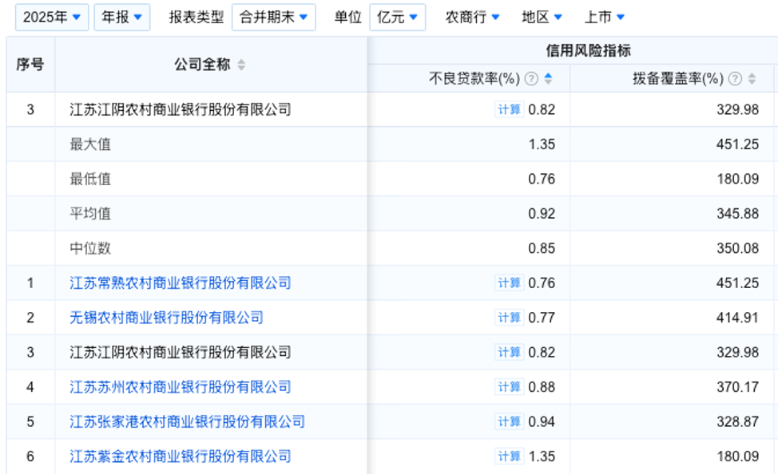
Task: Click 计算 badge in 江苏苏州农村商业银行 row
Action: pyautogui.click(x=509, y=387)
